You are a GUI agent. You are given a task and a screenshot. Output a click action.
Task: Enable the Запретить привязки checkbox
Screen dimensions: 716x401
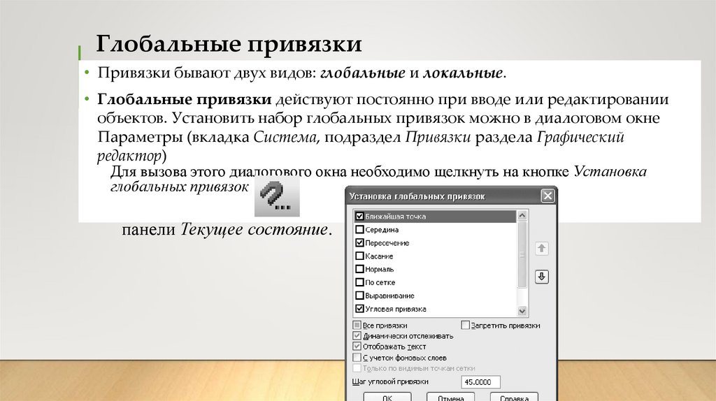[x=465, y=326]
